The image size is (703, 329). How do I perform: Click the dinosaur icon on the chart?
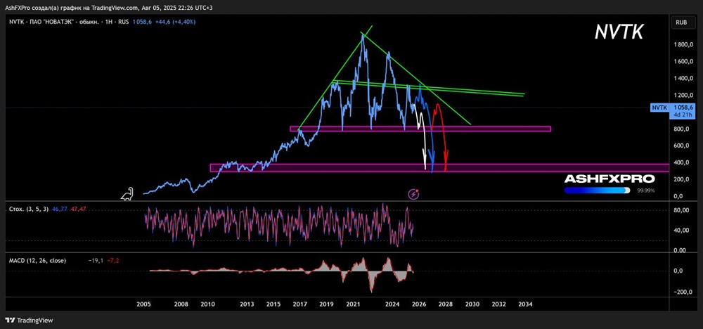127,193
